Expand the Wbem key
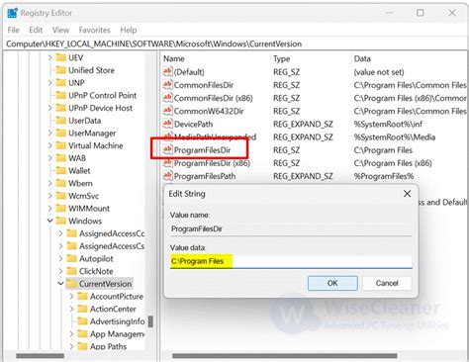The width and height of the screenshot is (469, 362). [49, 183]
